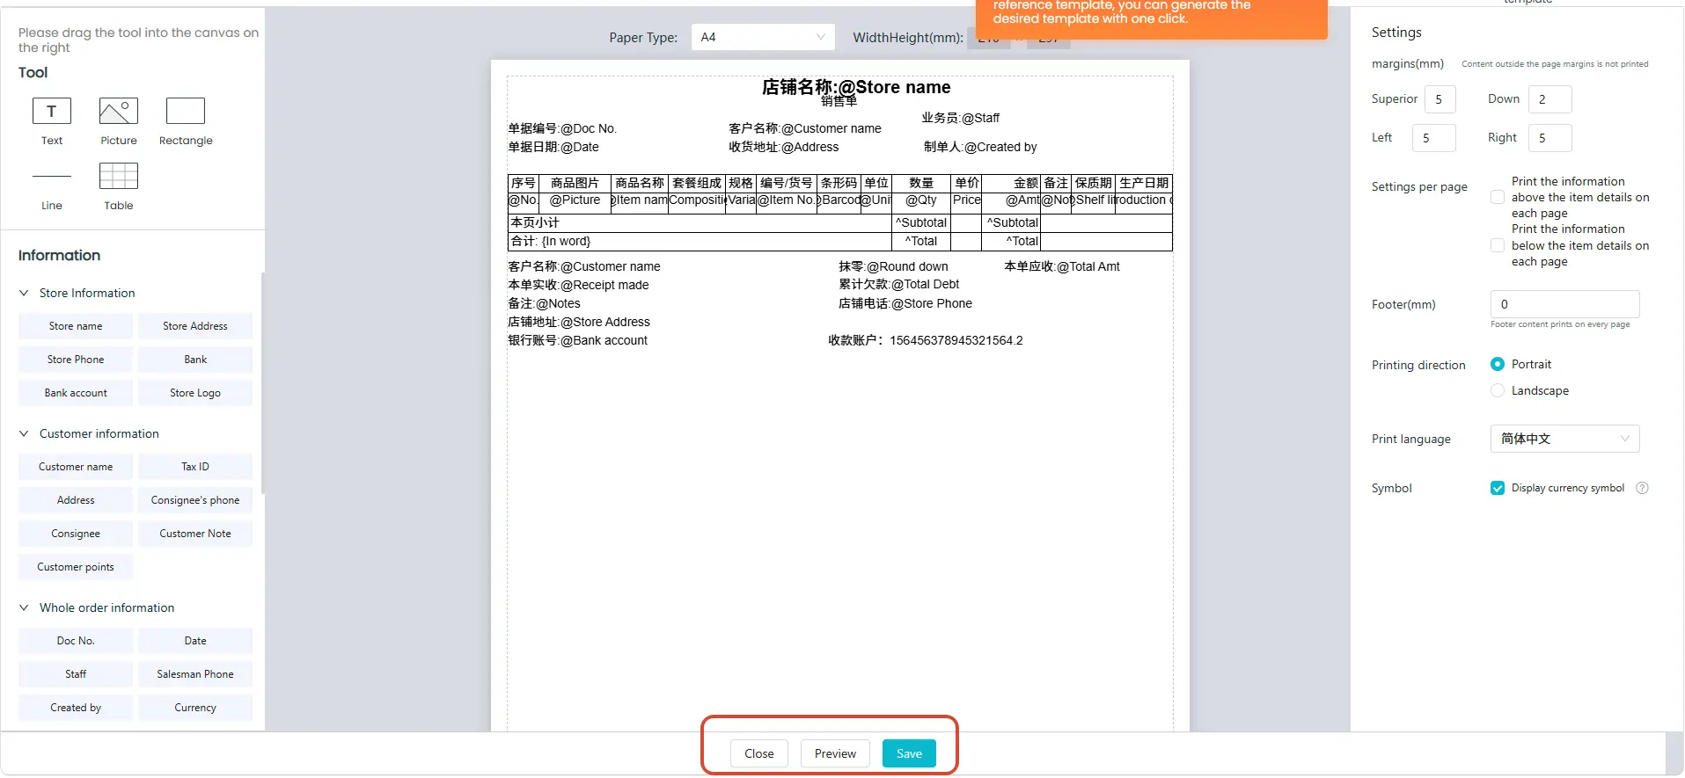Image resolution: width=1685 pixels, height=778 pixels.
Task: Click the Salesman Phone field chip
Action: tap(195, 674)
